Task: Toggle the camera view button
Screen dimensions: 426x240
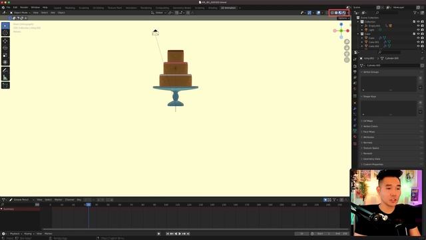Action: point(347,54)
